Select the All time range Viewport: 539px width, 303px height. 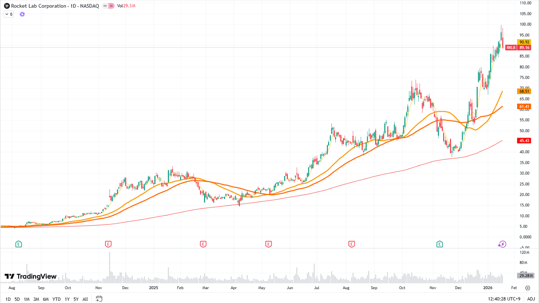pyautogui.click(x=85, y=299)
